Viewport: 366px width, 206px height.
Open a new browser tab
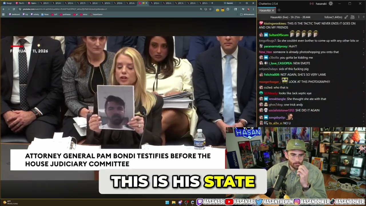tap(212, 3)
